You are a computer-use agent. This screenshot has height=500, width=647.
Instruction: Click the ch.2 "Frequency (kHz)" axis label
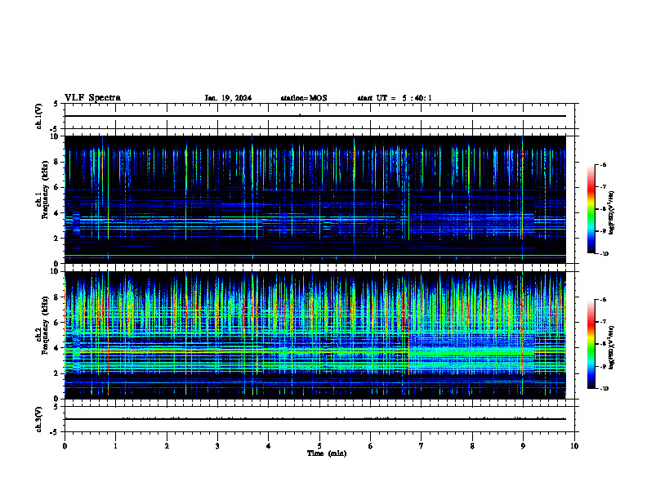click(45, 325)
